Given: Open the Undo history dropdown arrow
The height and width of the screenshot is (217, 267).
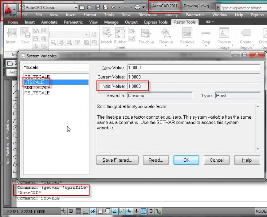Looking at the screenshot, I should tap(119, 7).
